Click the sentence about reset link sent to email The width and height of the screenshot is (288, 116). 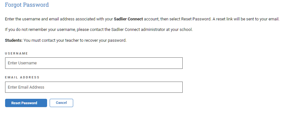[246, 19]
